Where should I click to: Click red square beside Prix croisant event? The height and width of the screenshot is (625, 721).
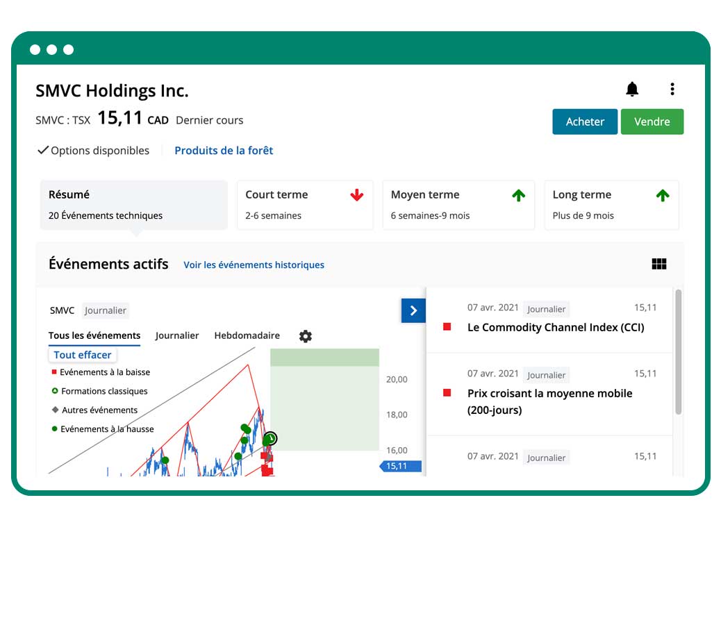447,393
